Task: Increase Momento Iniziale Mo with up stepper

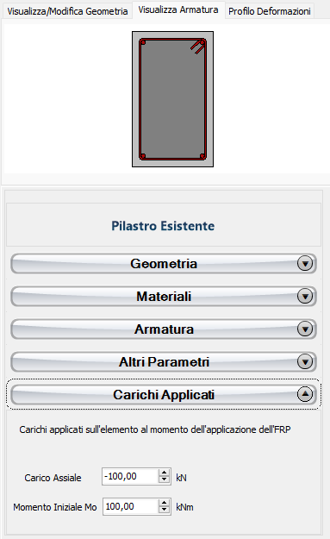Action: 165,504
